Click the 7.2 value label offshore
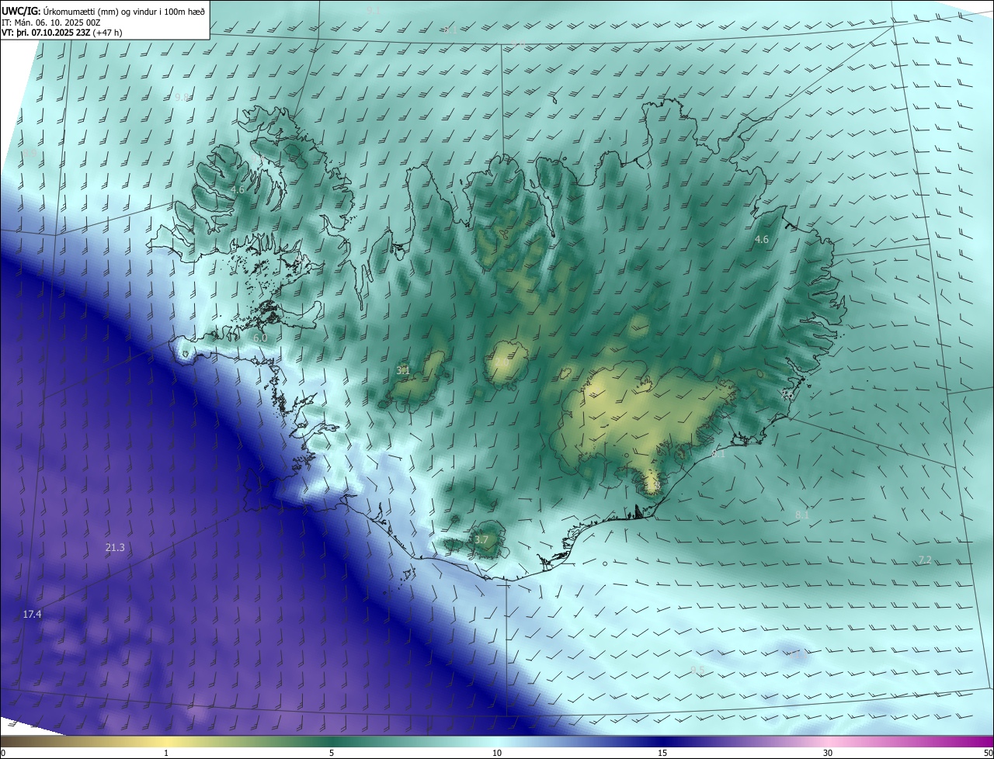The height and width of the screenshot is (759, 994). coord(925,560)
